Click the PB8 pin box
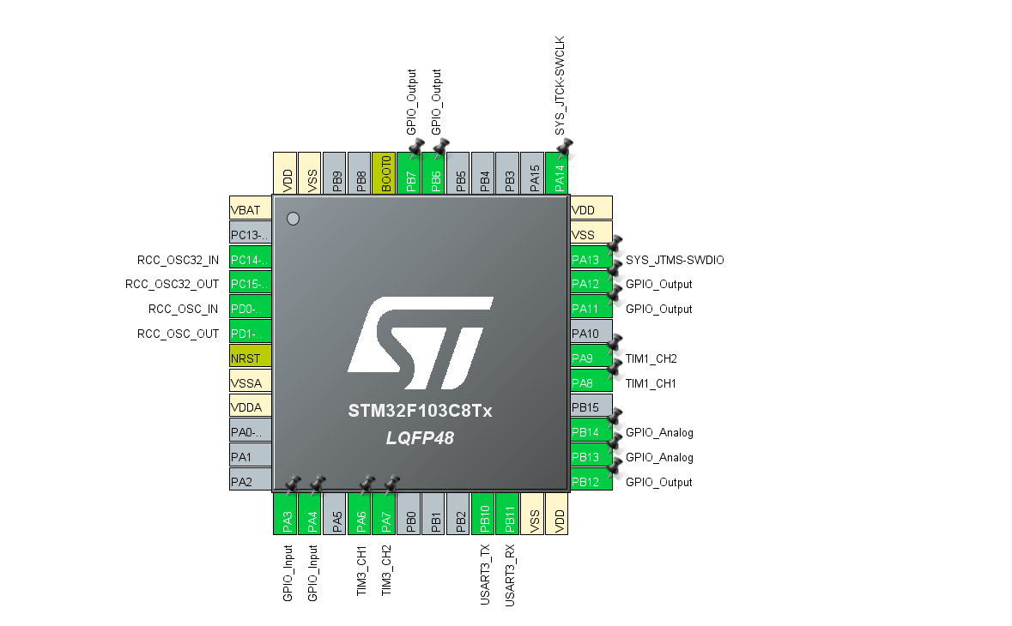The image size is (1012, 626). (361, 172)
